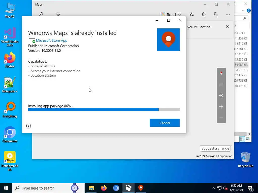The width and height of the screenshot is (258, 193).
Task: Click the taskbar search box
Action: point(48,188)
